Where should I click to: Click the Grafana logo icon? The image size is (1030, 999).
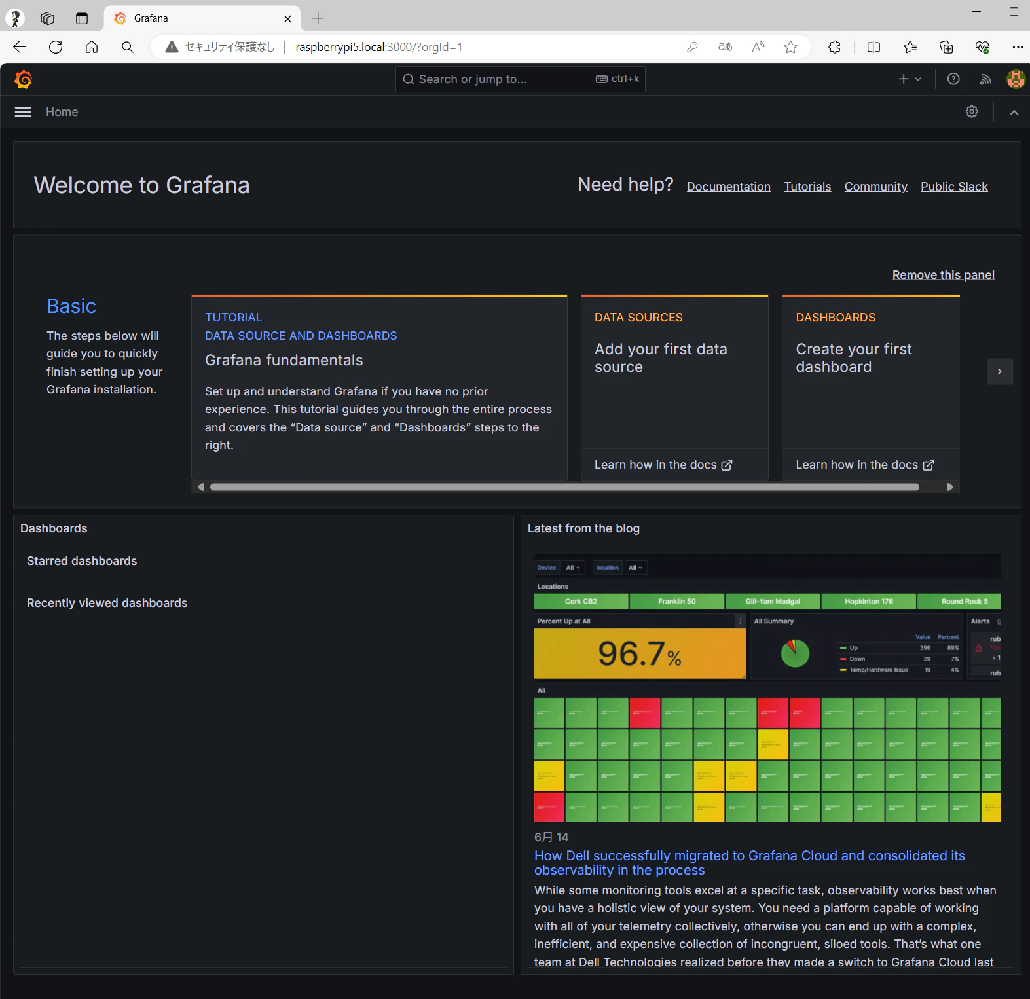point(24,79)
